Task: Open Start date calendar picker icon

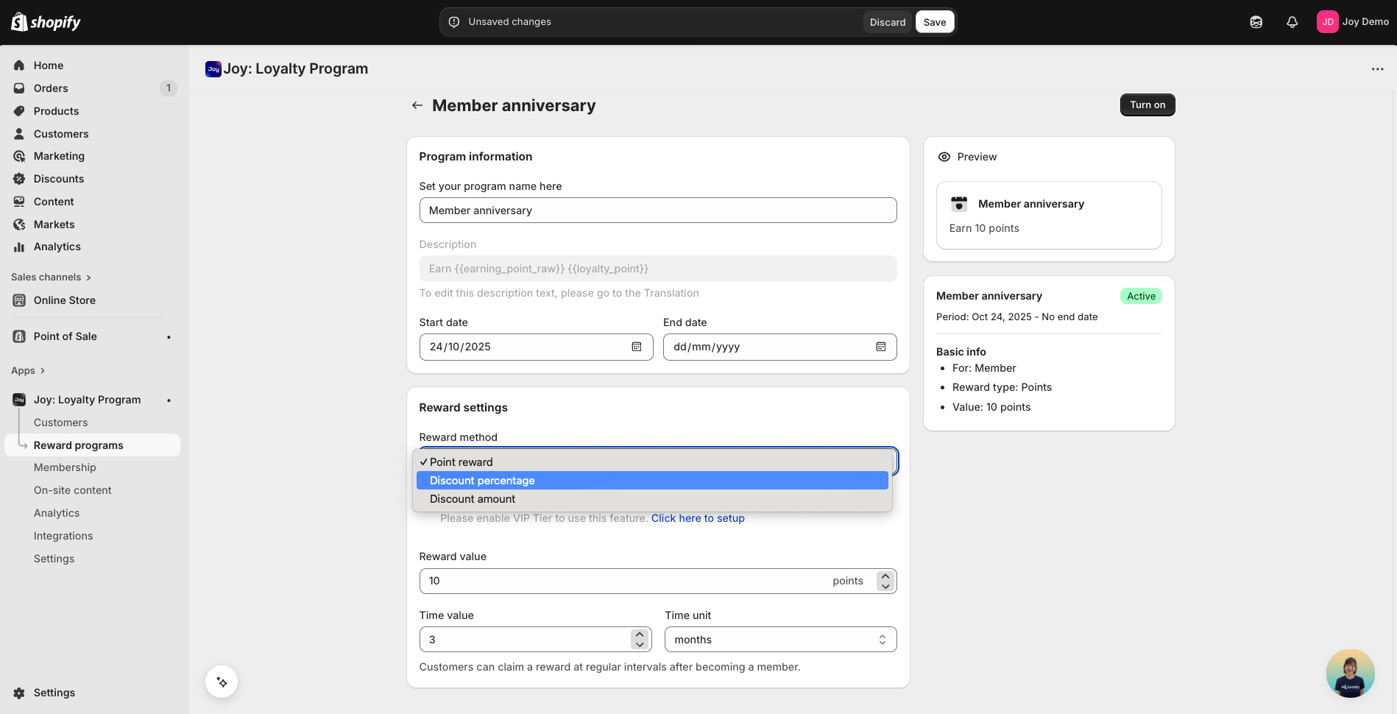Action: click(637, 347)
